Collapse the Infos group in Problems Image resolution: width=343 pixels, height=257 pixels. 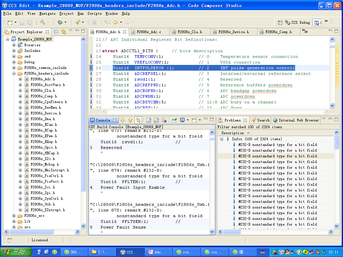(x=222, y=139)
